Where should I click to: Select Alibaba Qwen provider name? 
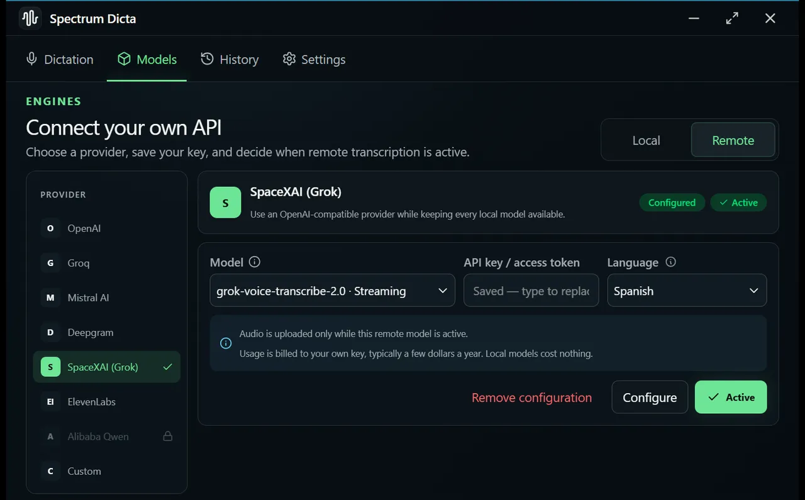tap(98, 436)
